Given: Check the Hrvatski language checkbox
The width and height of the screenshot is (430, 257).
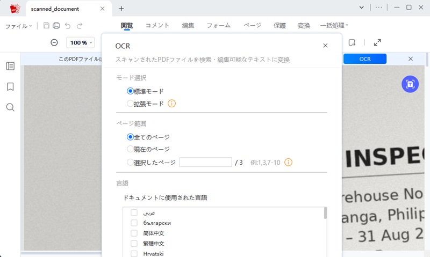Looking at the screenshot, I should (x=134, y=254).
